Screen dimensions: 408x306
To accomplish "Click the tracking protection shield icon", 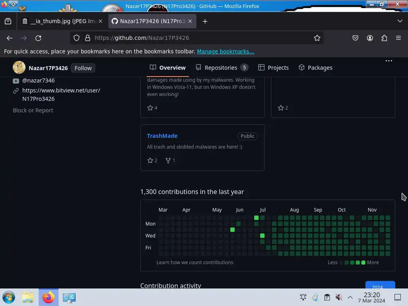I will pos(76,38).
